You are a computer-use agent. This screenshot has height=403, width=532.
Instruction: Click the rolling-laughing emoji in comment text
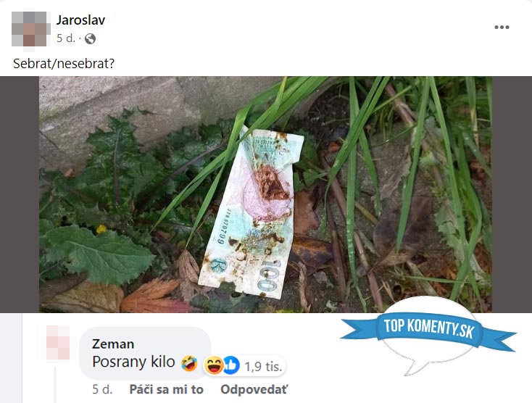coord(189,363)
